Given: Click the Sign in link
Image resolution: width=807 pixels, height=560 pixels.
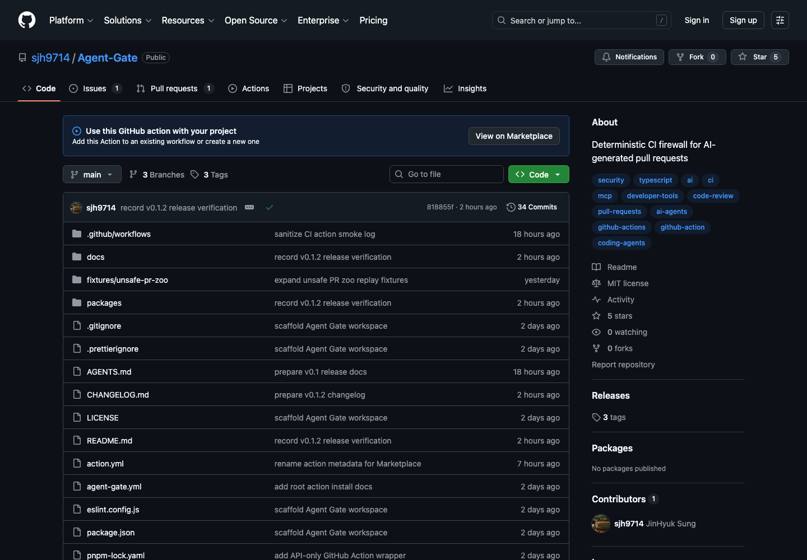Looking at the screenshot, I should [697, 20].
